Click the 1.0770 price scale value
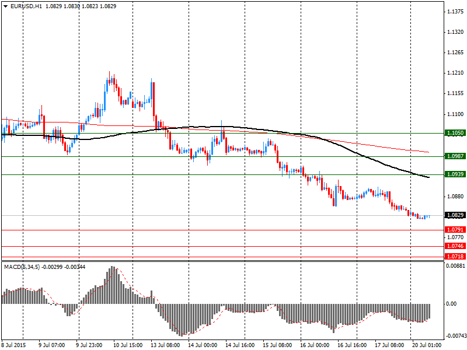Screen dimensions: 467x350 [455, 237]
